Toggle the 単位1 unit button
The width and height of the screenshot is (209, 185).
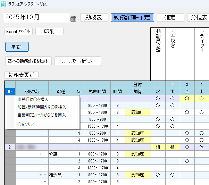(17, 47)
